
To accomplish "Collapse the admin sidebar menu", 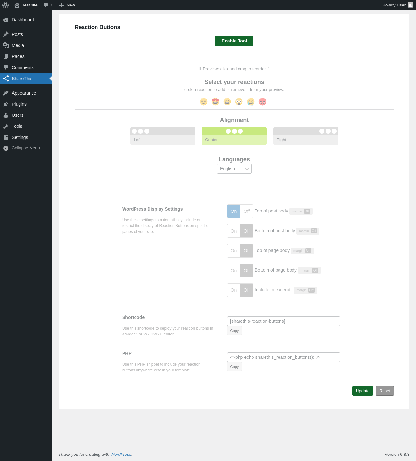I will click(x=26, y=148).
